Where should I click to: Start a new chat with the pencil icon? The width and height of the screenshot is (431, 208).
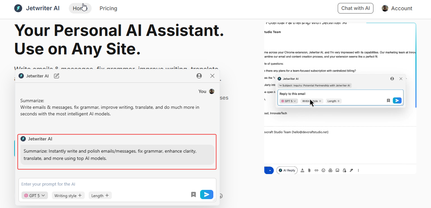click(57, 76)
